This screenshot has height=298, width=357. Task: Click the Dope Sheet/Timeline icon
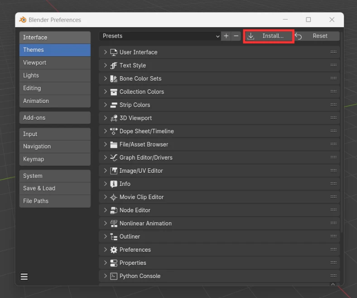pos(114,132)
